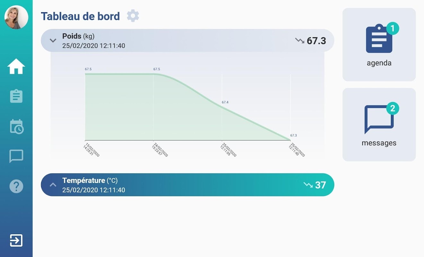424x257 pixels.
Task: Open the dashboard settings gear
Action: (x=133, y=16)
